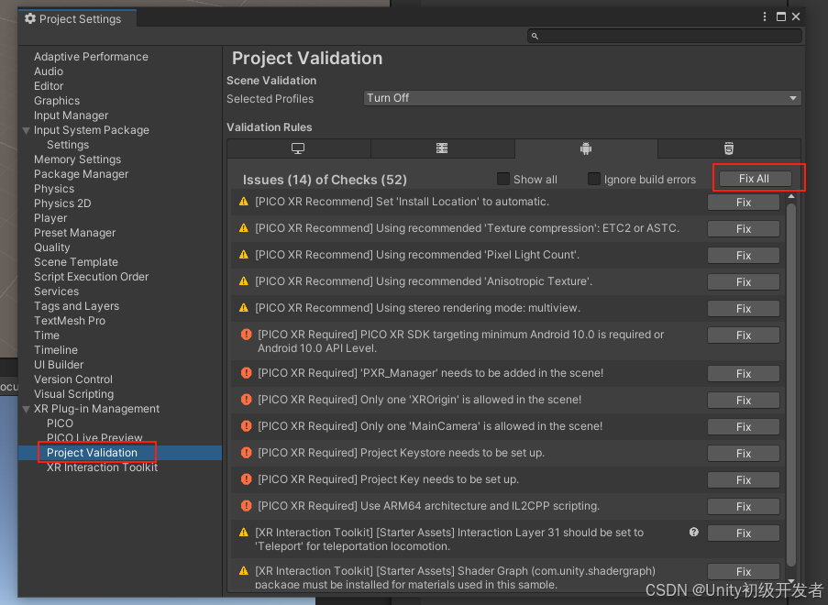Viewport: 828px width, 605px height.
Task: Click error icon beside Project Keystore rule
Action: coord(246,453)
